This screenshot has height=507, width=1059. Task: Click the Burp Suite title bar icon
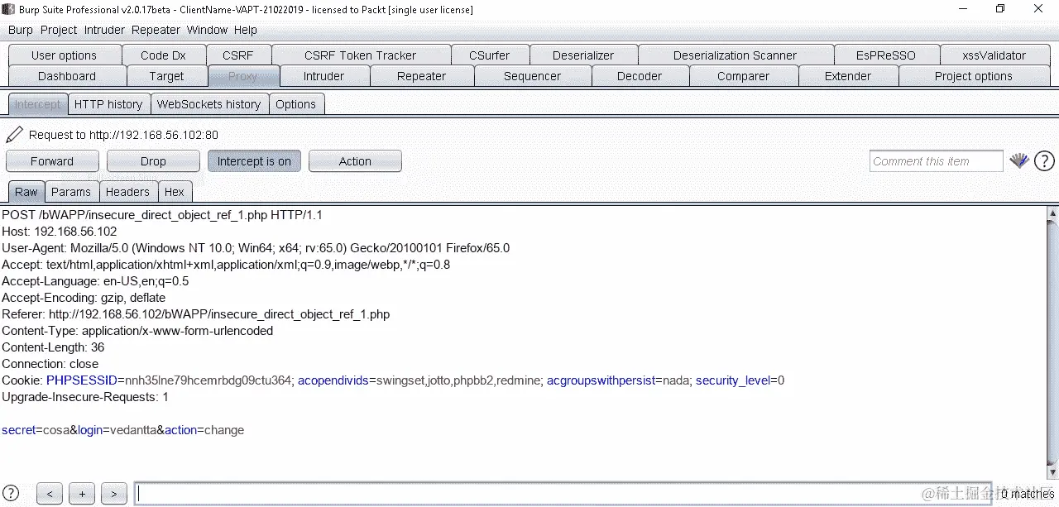8,10
